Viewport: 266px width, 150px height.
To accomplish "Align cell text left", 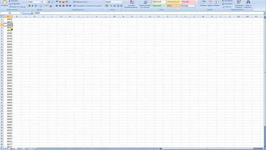I will (57, 6).
